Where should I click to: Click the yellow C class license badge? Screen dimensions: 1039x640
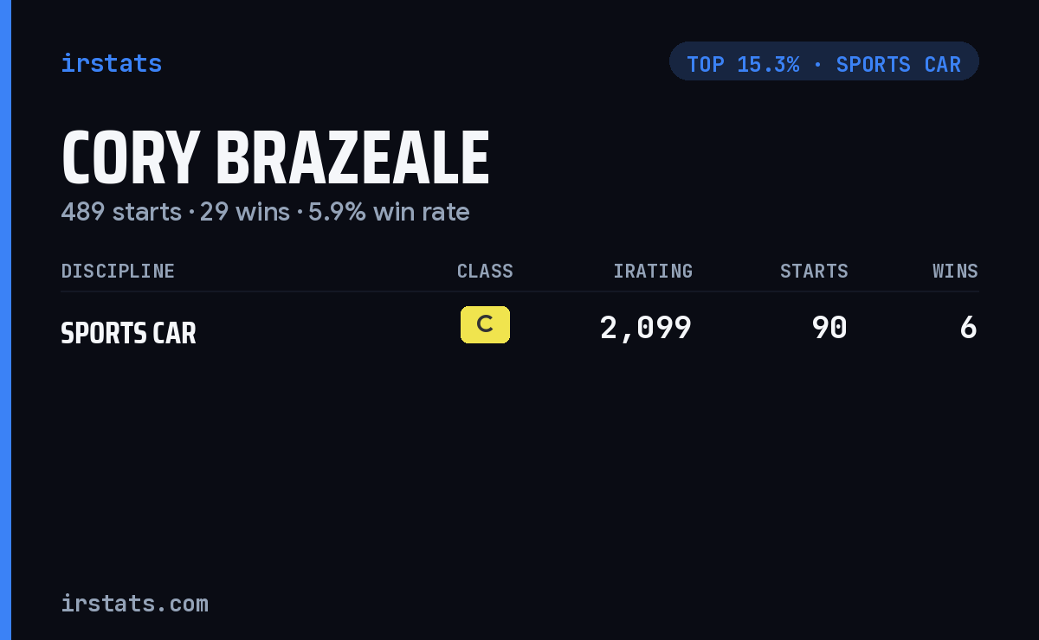tap(485, 324)
